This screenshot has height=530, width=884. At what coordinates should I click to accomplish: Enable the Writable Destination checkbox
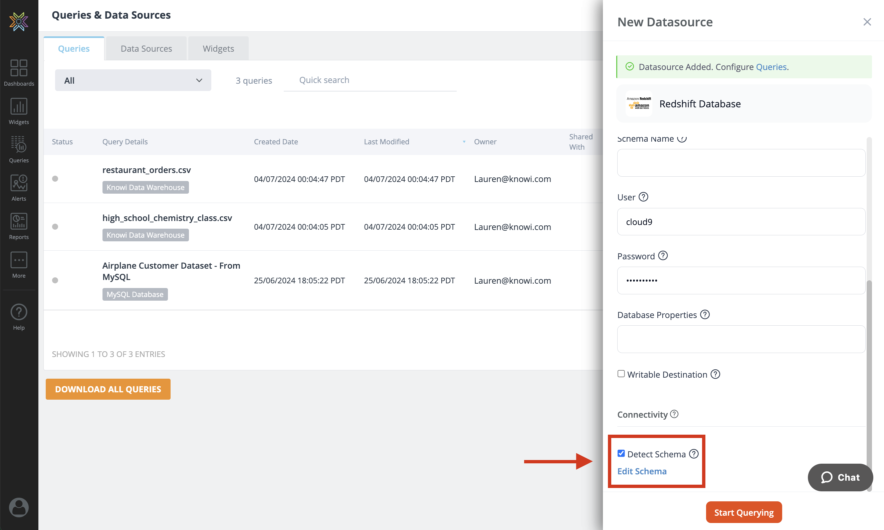pos(621,374)
